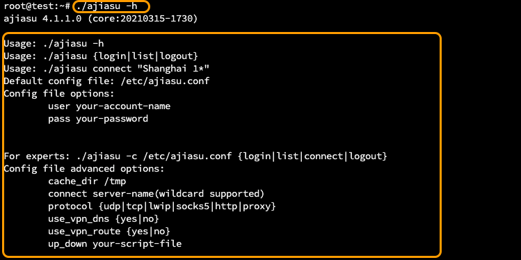
Task: Click the up_down your-script-file line
Action: click(115, 244)
